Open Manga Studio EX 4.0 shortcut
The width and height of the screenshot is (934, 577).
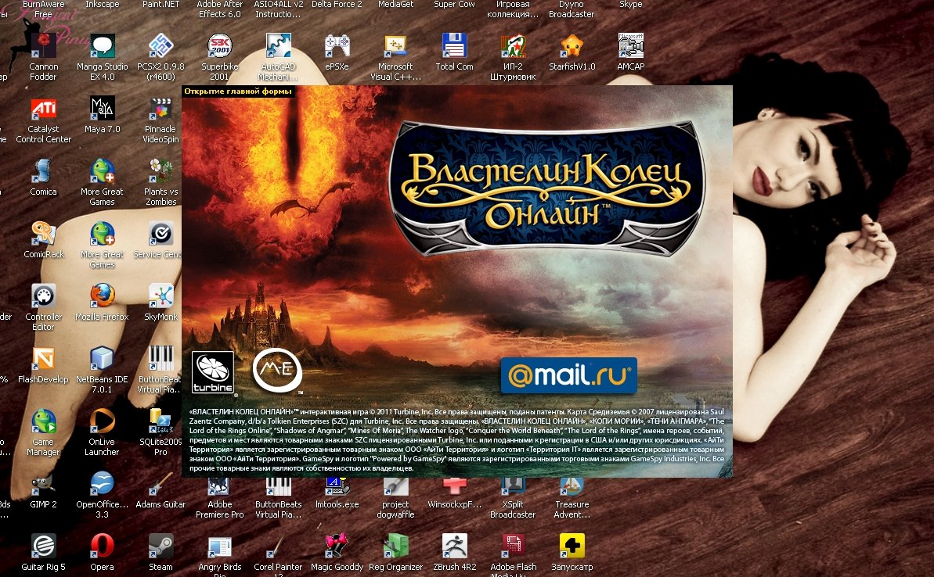pyautogui.click(x=102, y=46)
